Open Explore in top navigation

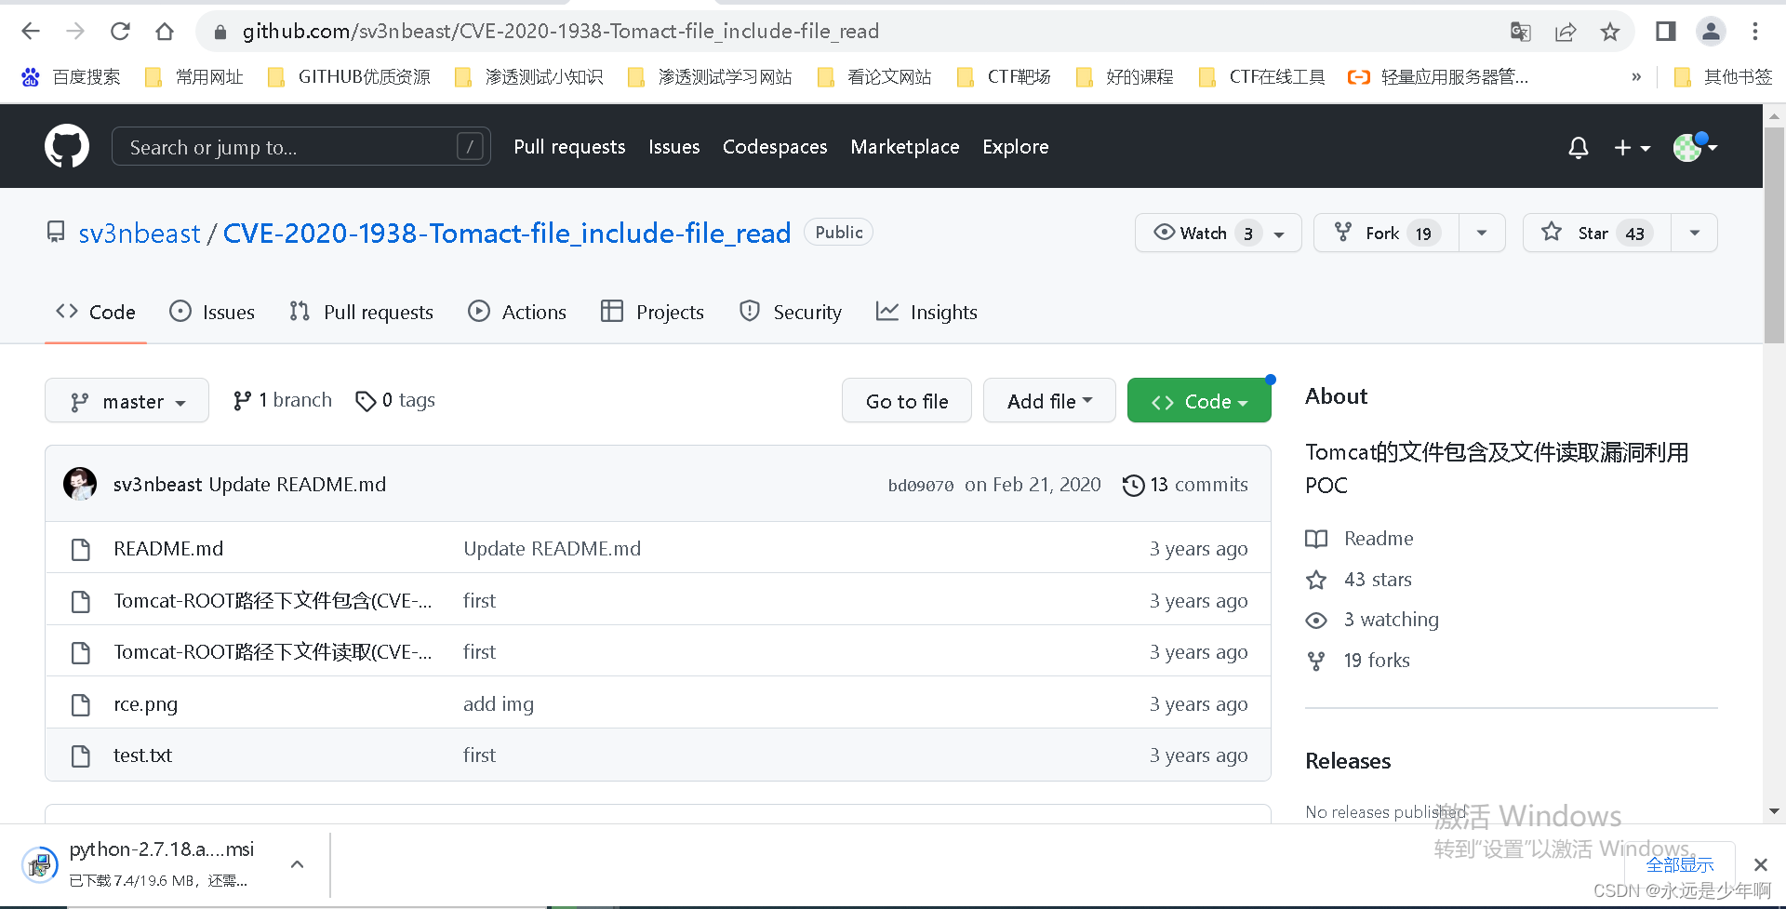(x=1016, y=146)
